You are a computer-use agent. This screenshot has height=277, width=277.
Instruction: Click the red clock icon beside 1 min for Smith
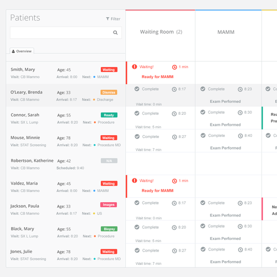coord(175,67)
